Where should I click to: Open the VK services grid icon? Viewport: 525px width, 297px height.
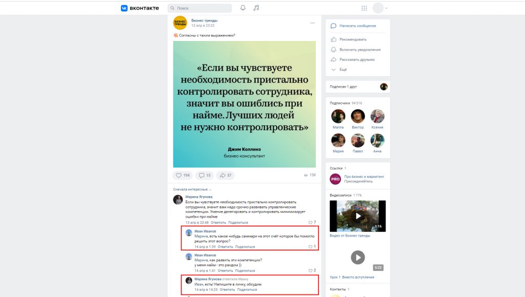coord(364,8)
